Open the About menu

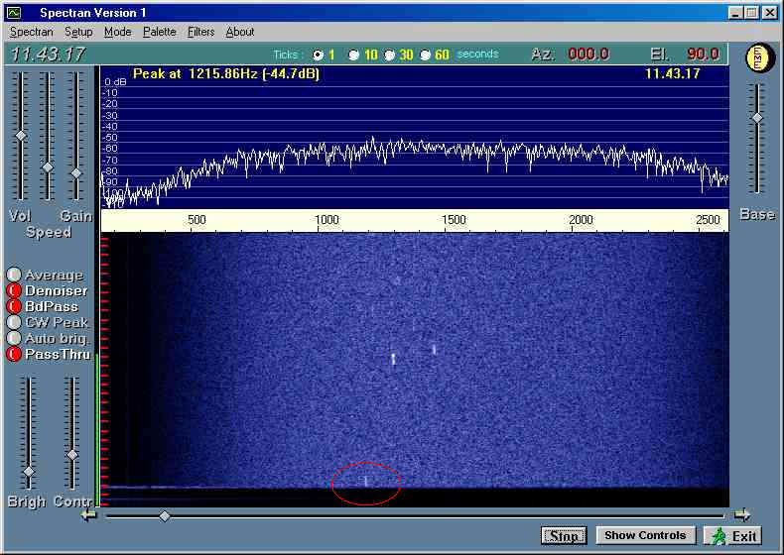point(240,32)
